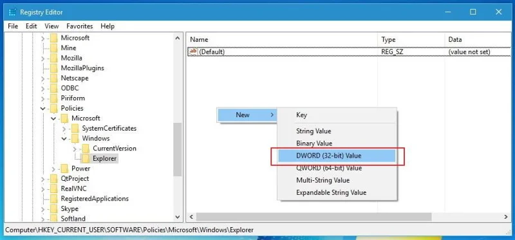The height and width of the screenshot is (240, 515).
Task: Select the Policies folder icon
Action: pyautogui.click(x=53, y=108)
